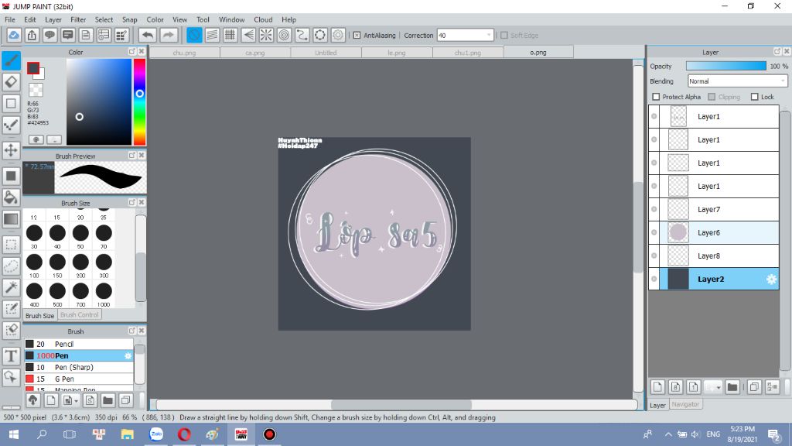Screen dimensions: 792x446
Task: Select the Gradient tool
Action: point(11,219)
